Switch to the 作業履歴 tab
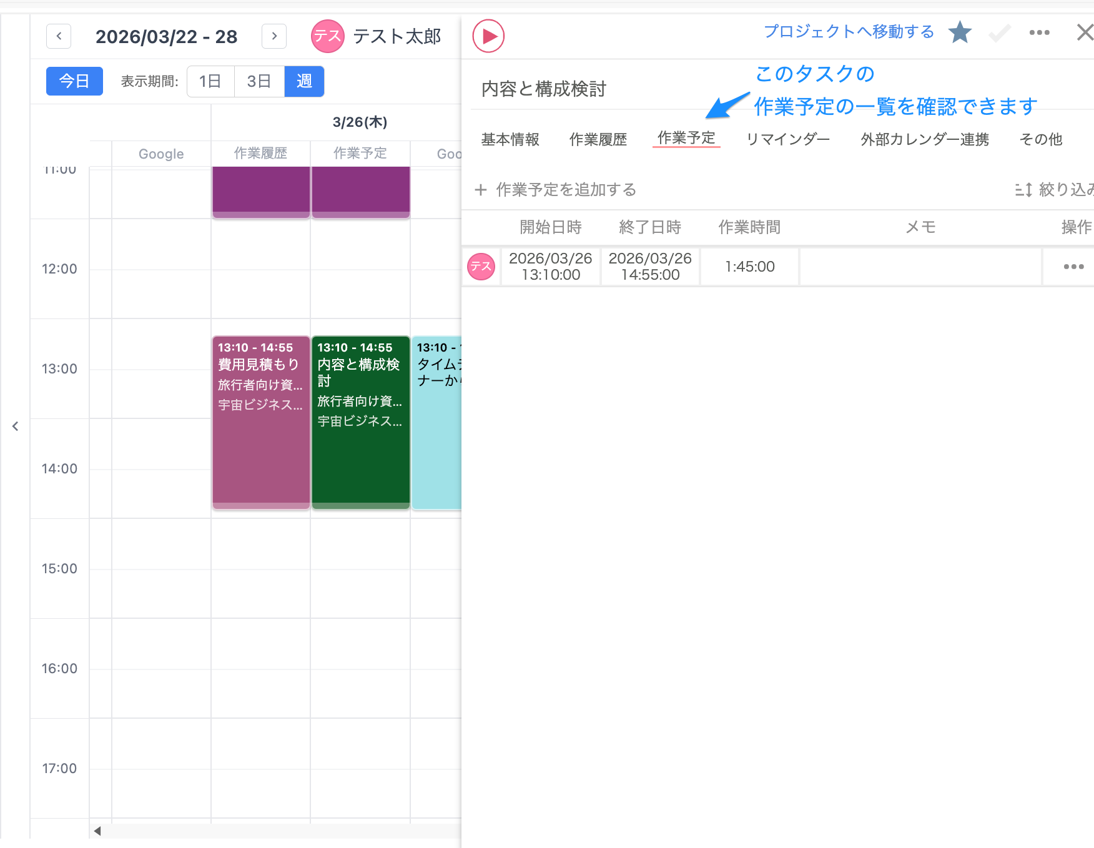Screen dimensions: 1094x848 598,139
